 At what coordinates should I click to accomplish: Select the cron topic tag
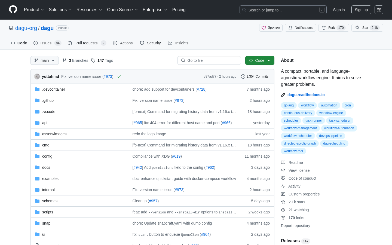(348, 105)
